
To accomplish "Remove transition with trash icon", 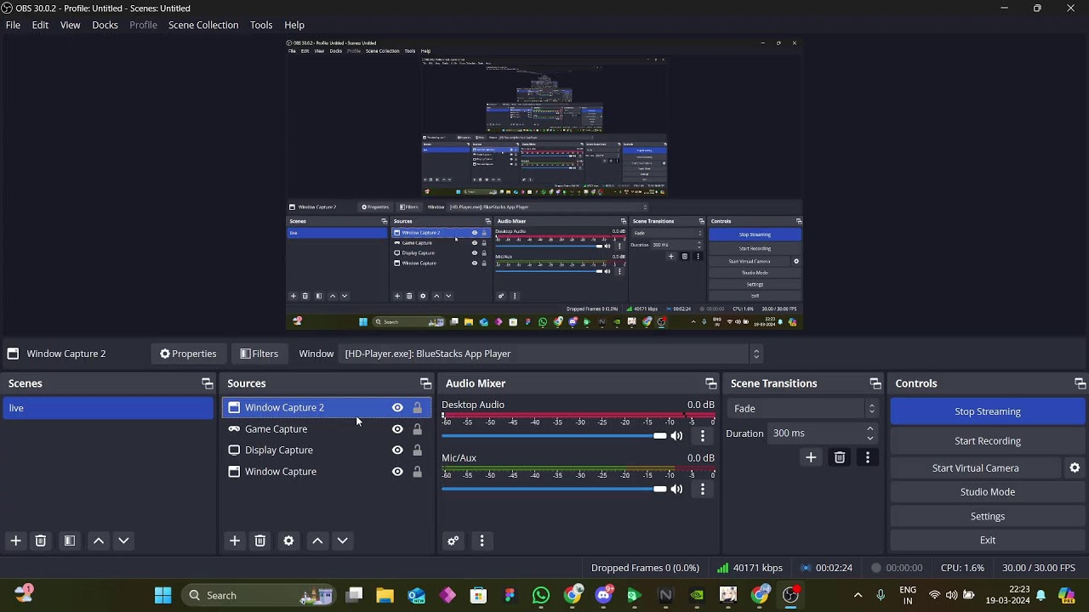I will click(840, 457).
